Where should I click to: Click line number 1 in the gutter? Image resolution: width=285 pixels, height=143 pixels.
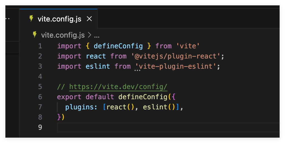(40, 46)
